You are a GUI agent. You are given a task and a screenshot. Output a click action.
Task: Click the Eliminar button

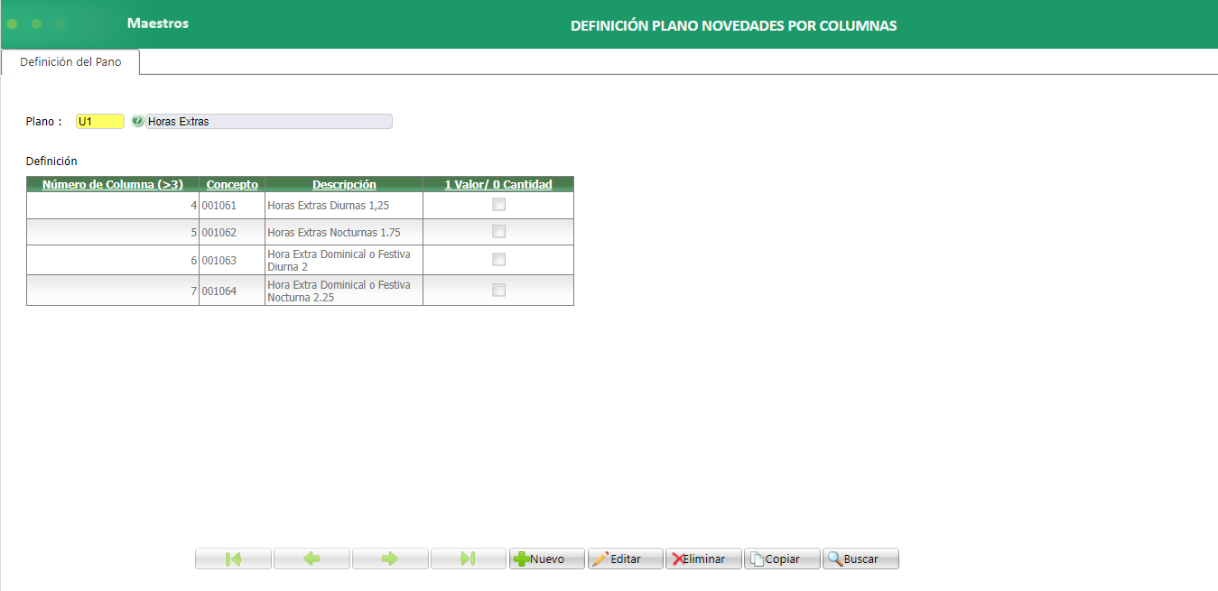[x=703, y=559]
